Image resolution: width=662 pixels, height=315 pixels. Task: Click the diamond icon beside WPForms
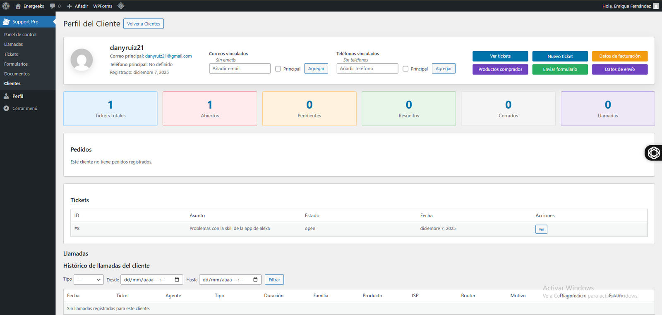coord(121,6)
